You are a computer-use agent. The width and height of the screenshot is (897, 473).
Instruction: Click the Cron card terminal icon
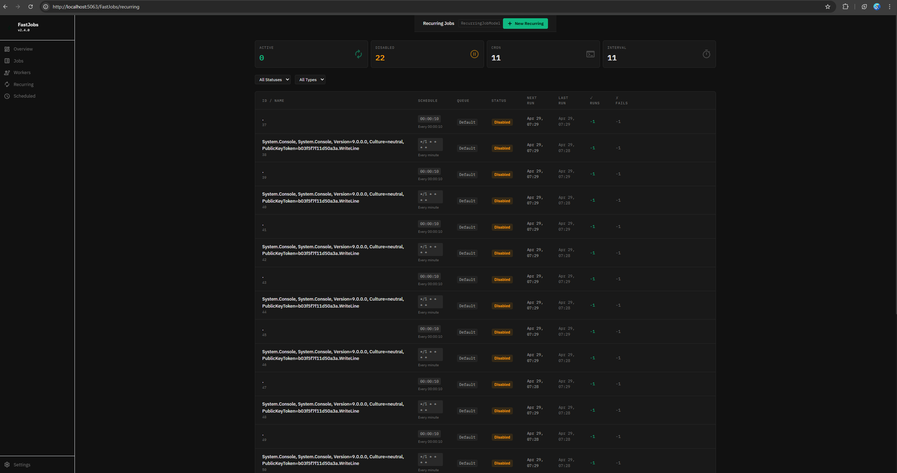pos(591,54)
